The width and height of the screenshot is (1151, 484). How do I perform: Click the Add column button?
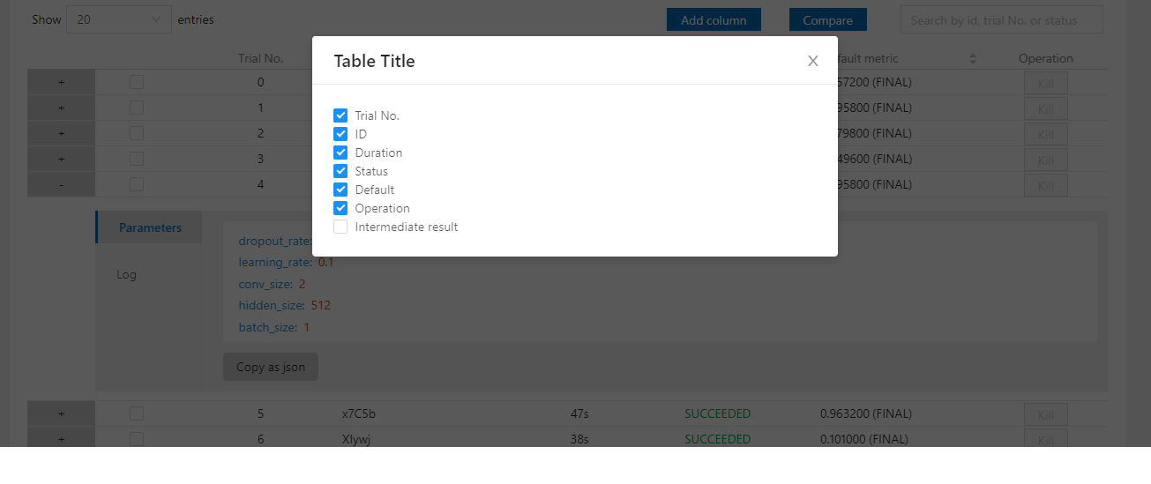714,20
